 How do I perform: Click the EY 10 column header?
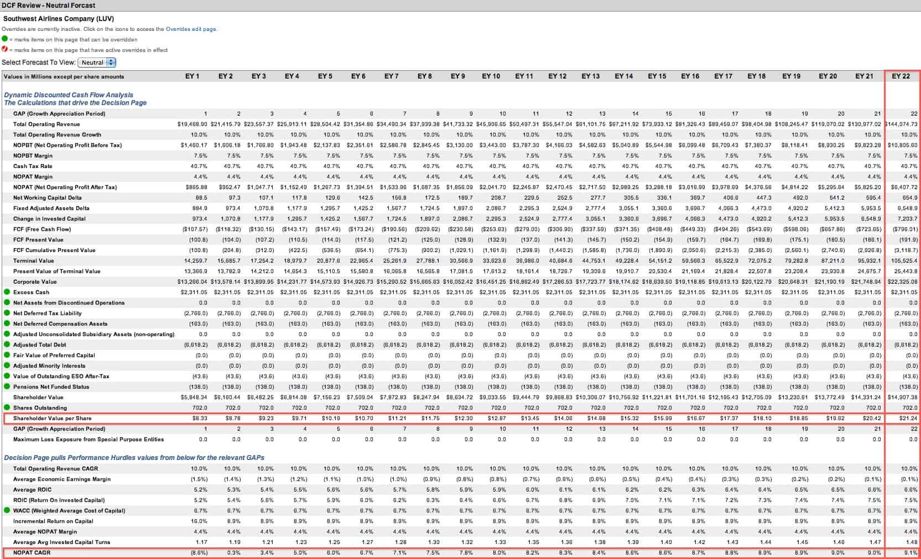coord(491,76)
